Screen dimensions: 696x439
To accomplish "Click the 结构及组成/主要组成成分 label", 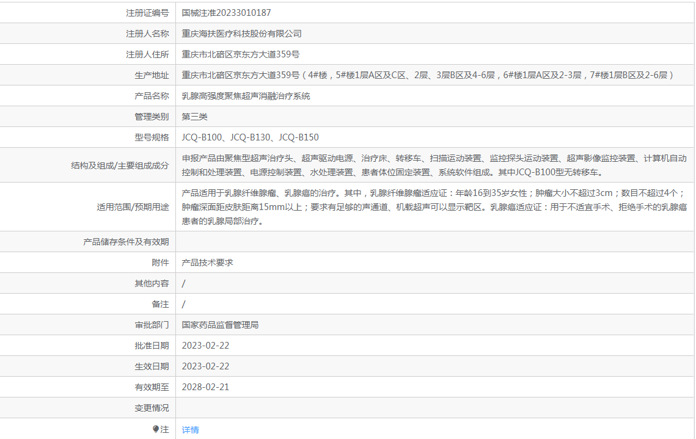I will click(x=120, y=165).
